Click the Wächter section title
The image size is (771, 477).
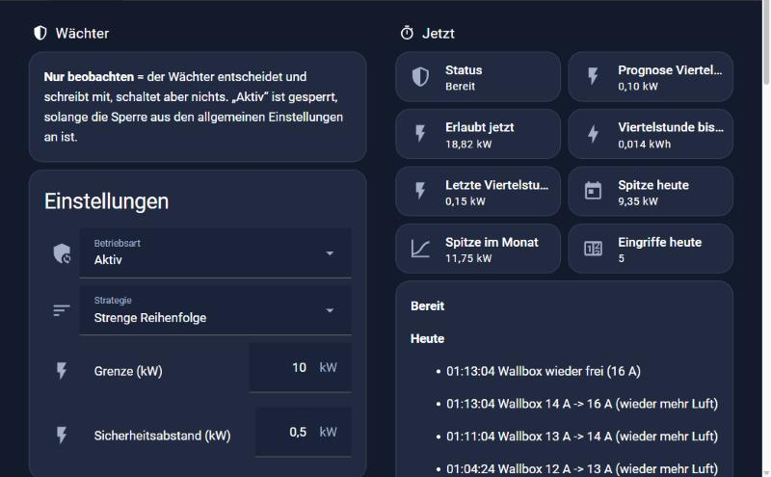click(82, 34)
